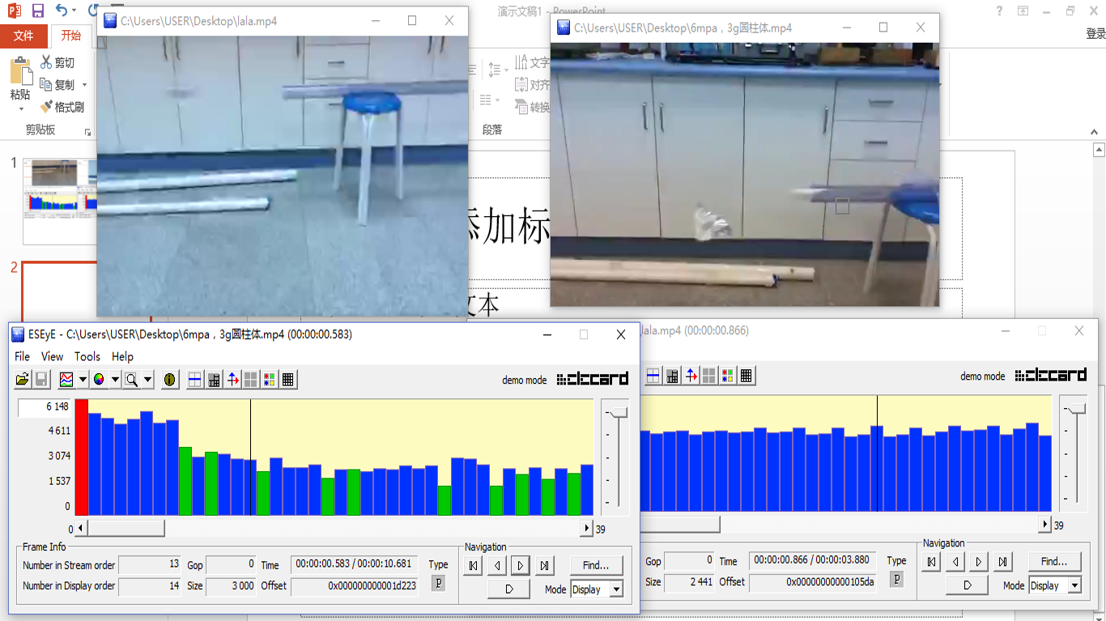This screenshot has height=621, width=1106.
Task: Click the four colored dots toolbar icon
Action: (x=270, y=379)
